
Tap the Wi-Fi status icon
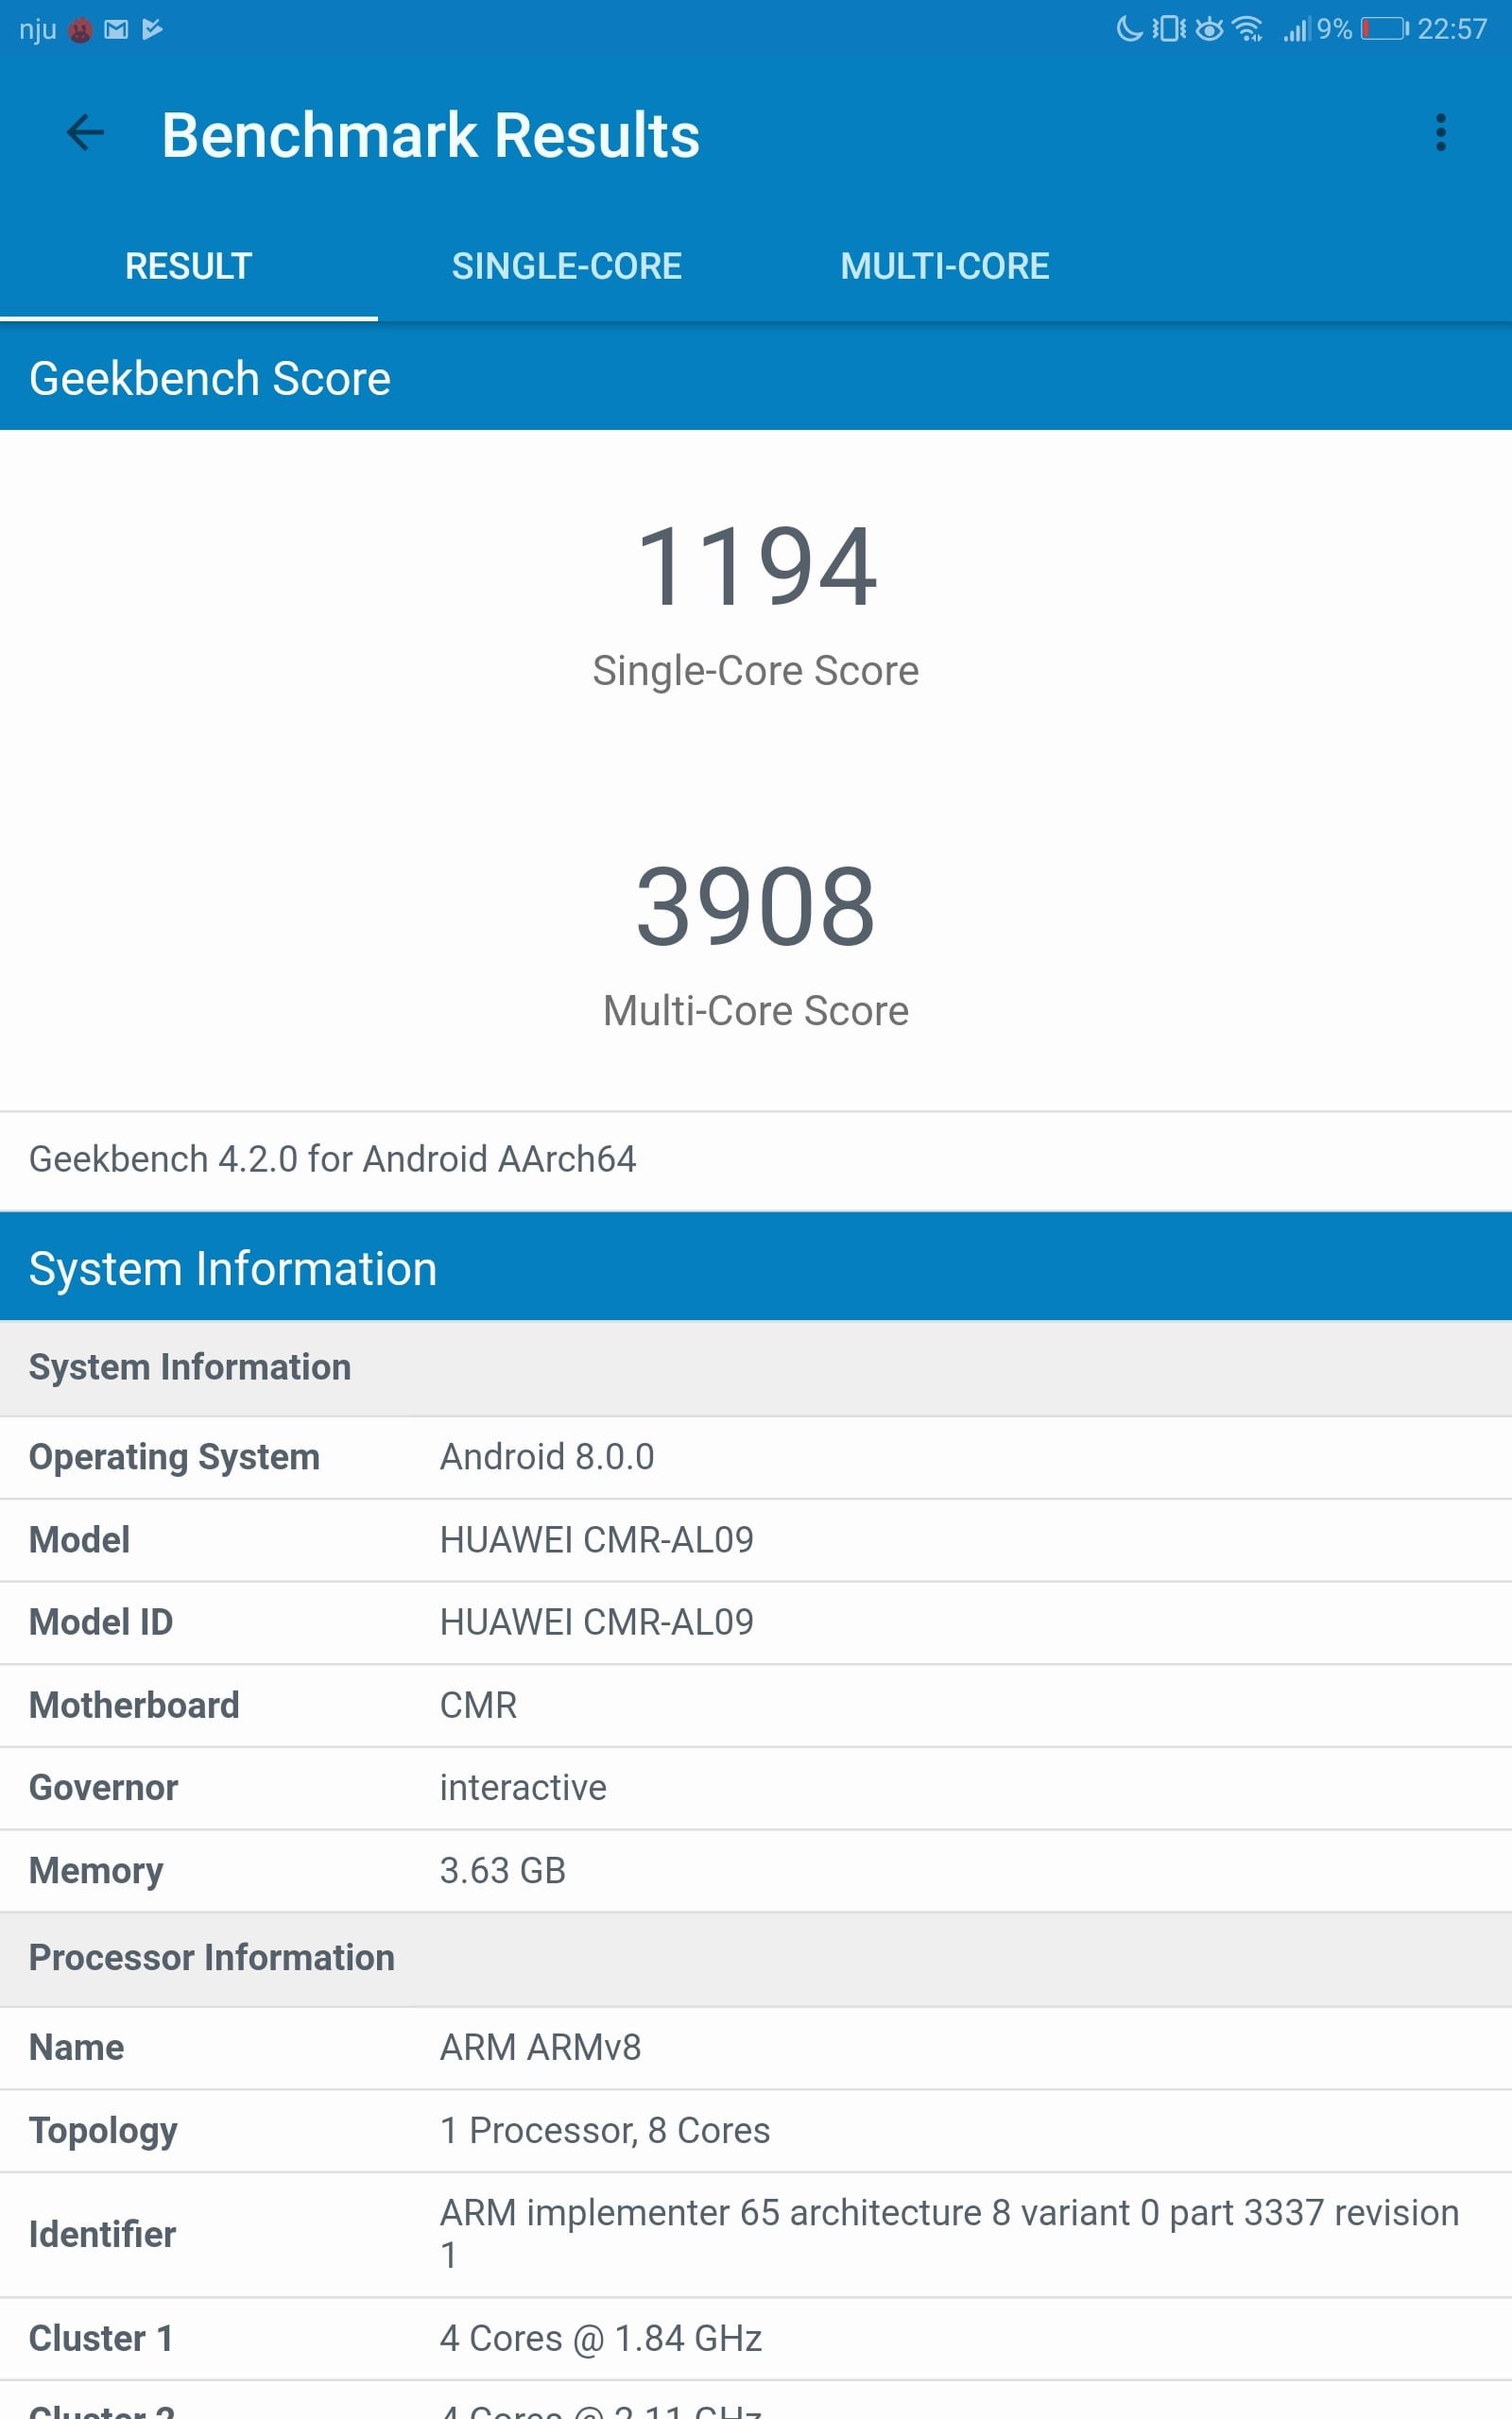1248,29
